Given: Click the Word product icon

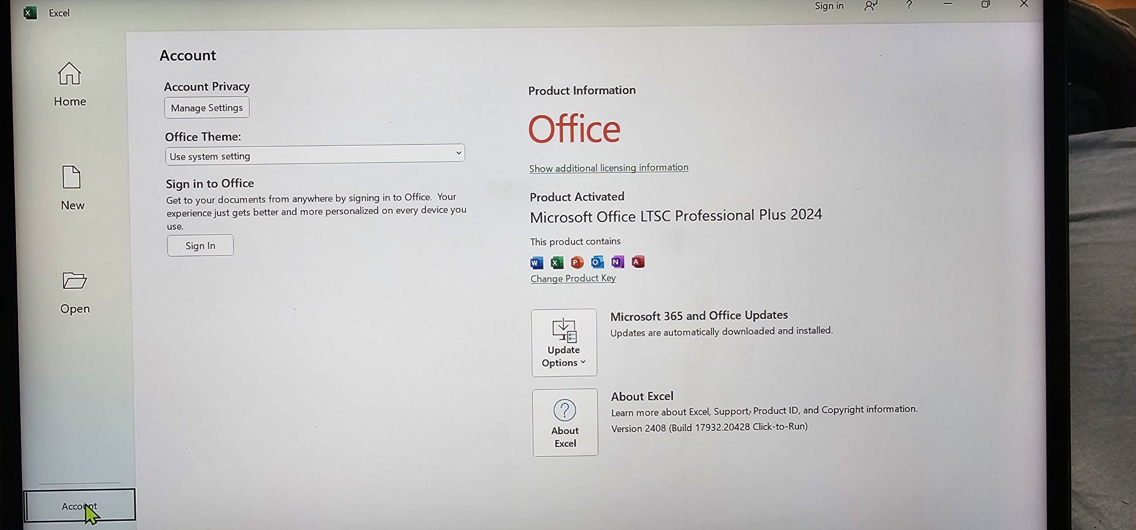Looking at the screenshot, I should coord(537,263).
